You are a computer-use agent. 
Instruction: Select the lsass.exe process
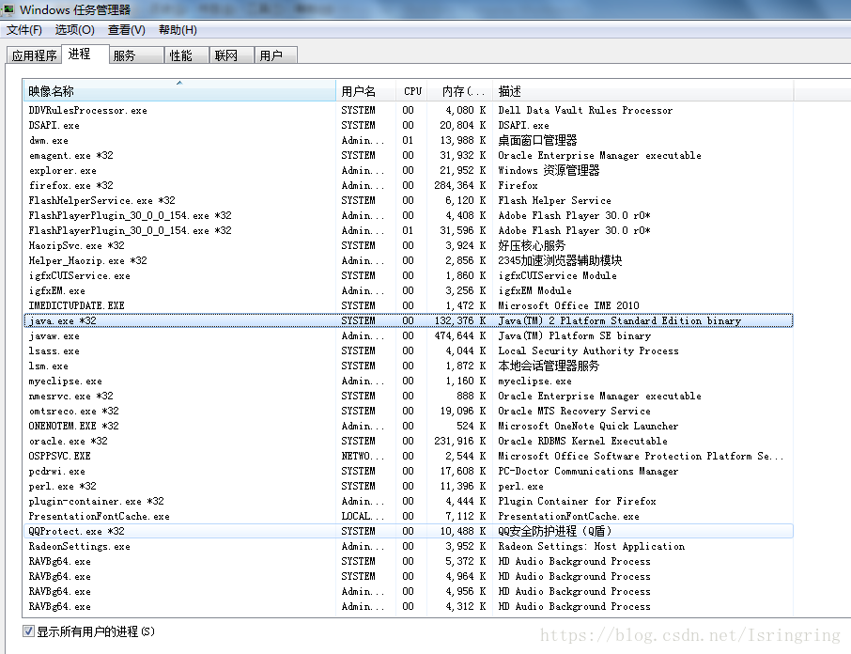click(x=409, y=350)
